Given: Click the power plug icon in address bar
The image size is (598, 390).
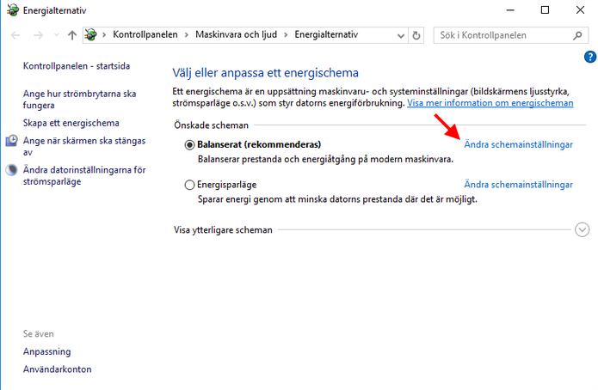Looking at the screenshot, I should [90, 34].
